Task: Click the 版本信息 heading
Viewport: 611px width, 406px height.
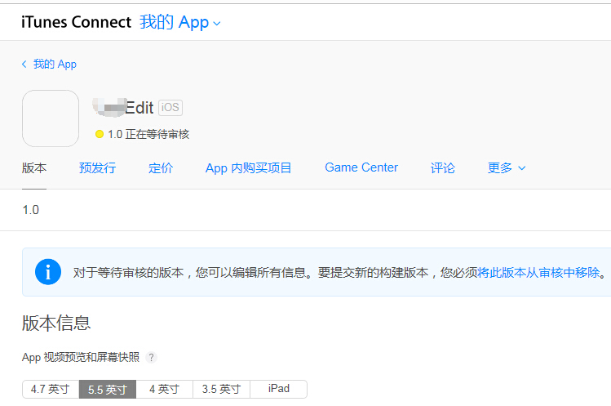Action: tap(56, 323)
